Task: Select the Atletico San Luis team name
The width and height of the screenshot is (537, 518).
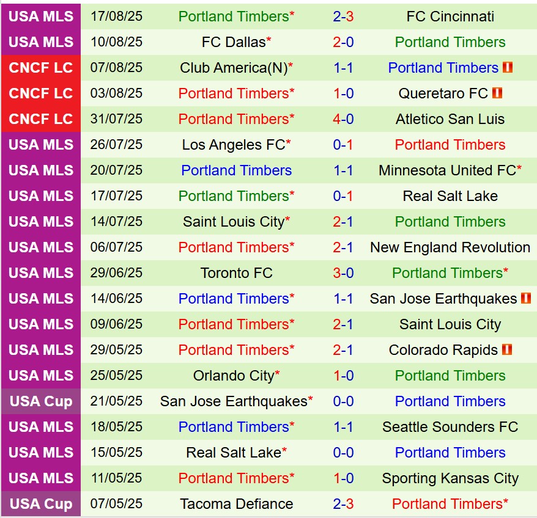Action: point(450,119)
